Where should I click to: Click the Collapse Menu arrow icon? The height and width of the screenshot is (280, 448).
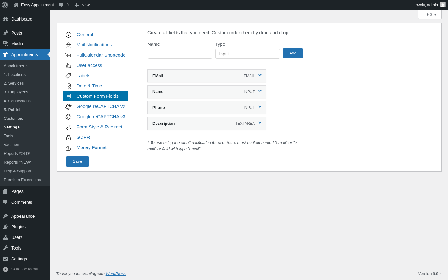(x=6, y=269)
